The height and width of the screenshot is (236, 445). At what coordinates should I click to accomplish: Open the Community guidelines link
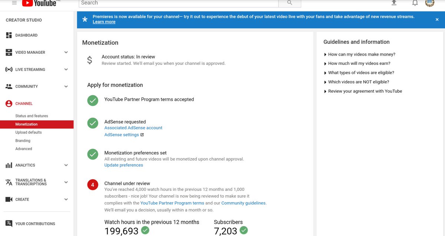tap(243, 203)
